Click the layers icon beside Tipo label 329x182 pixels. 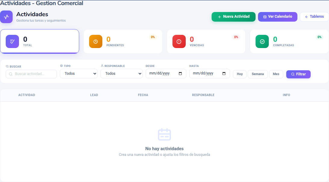click(61, 66)
